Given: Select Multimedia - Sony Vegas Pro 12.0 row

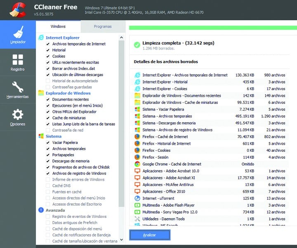Looking at the screenshot, I should click(x=210, y=212).
